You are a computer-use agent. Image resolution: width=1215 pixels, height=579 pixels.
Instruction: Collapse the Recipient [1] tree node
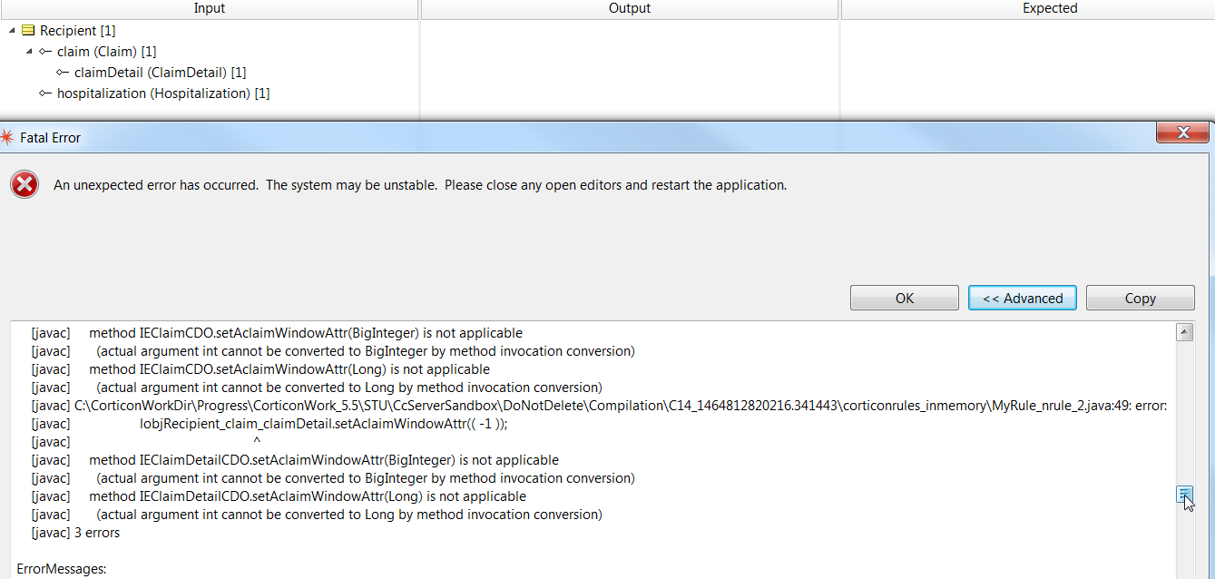[x=11, y=31]
